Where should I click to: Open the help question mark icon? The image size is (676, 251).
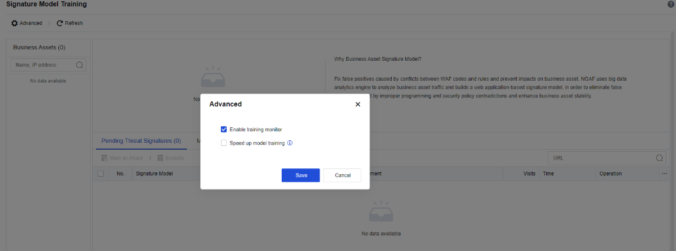[x=670, y=4]
